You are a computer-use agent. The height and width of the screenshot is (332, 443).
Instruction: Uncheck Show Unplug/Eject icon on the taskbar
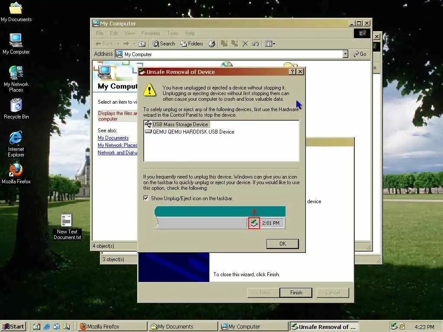(146, 198)
